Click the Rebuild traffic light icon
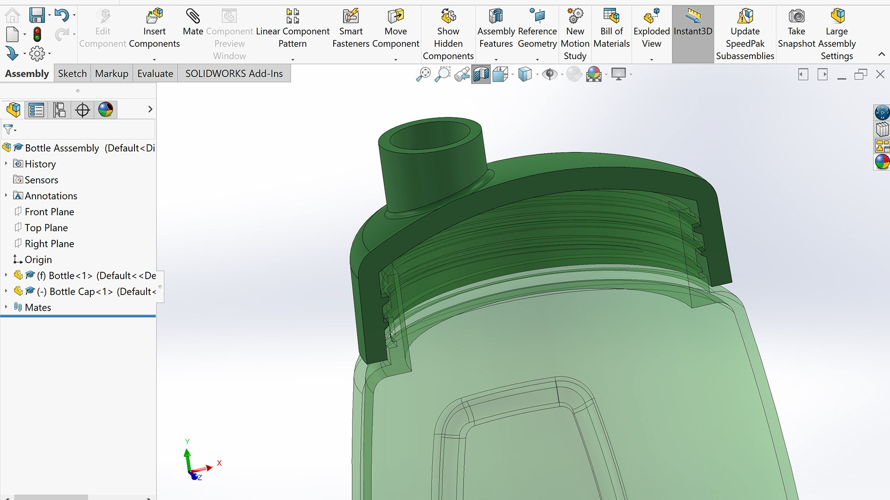Viewport: 890px width, 500px height. [x=37, y=34]
